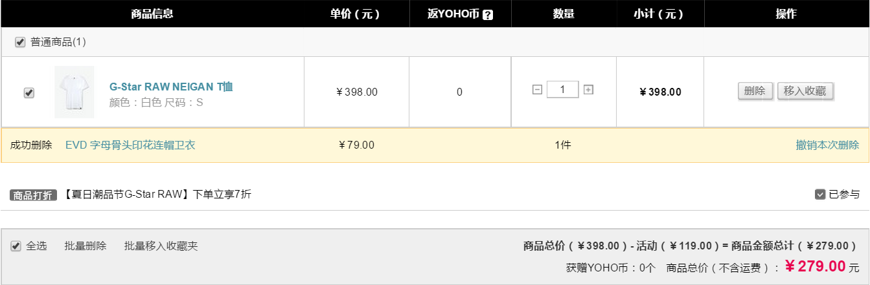
Task: Increase quantity with the plus icon
Action: coord(588,90)
